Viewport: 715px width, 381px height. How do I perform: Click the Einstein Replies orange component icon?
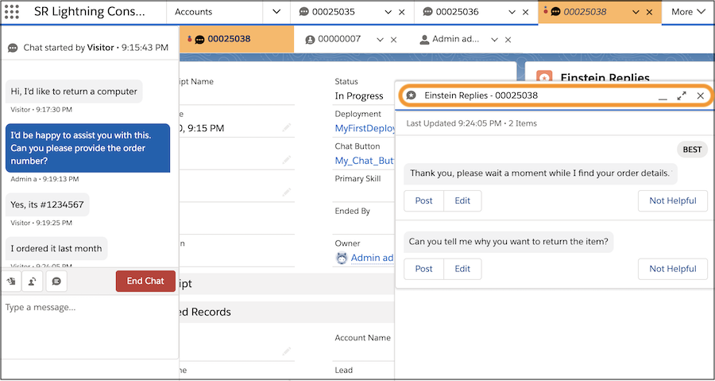(x=544, y=76)
